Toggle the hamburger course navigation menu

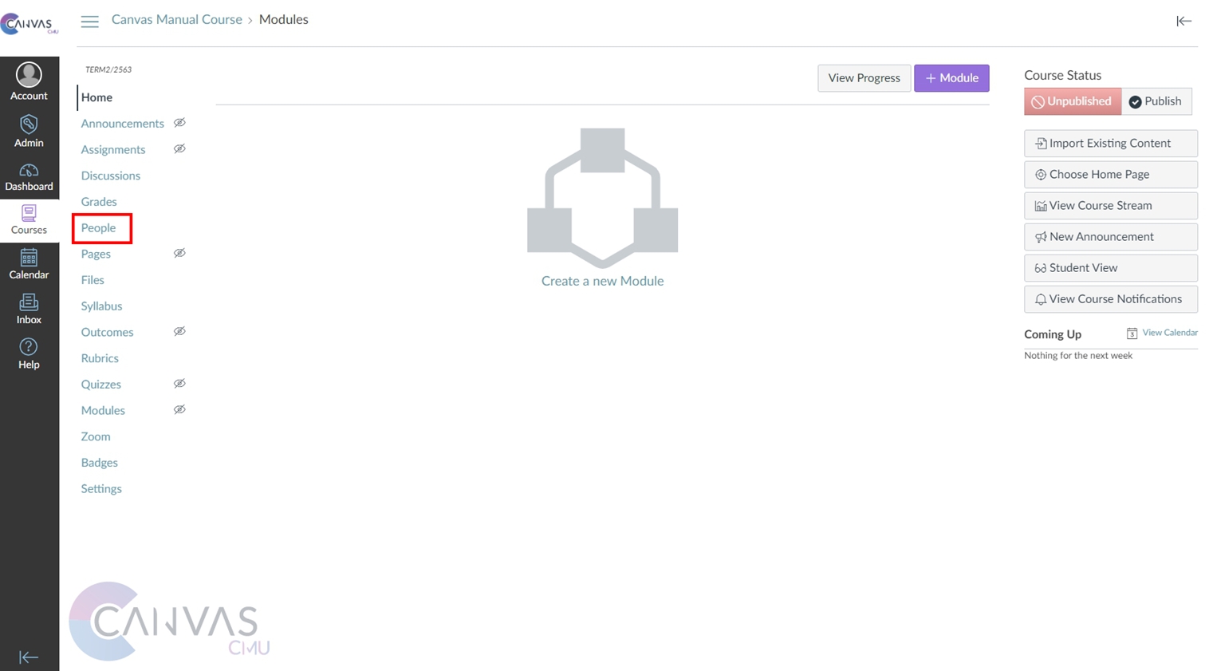click(x=89, y=21)
